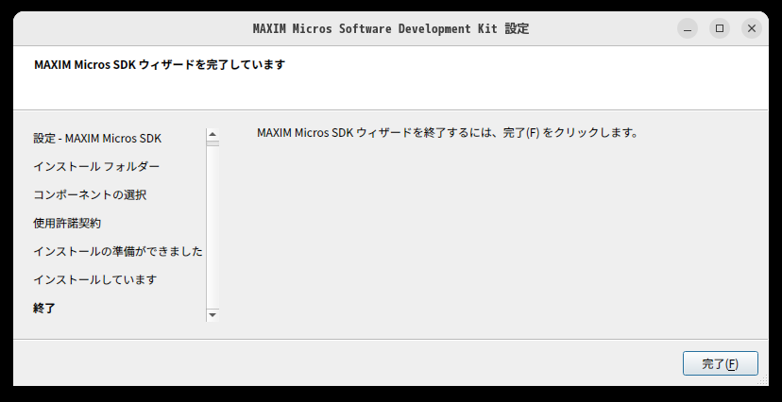Select the 設定 - MAXIM Micros SDK step
The image size is (782, 402).
coord(97,139)
